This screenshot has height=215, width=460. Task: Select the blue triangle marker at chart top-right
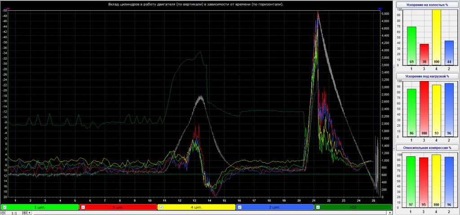click(380, 9)
